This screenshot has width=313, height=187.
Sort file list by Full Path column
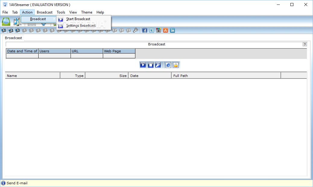[226, 75]
